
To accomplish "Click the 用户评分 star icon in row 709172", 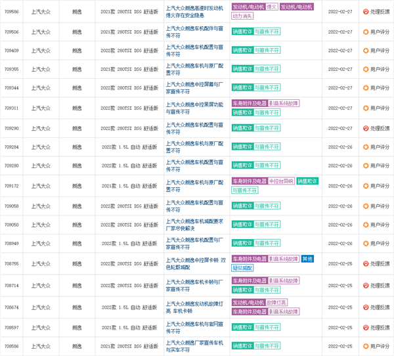I will tap(366, 186).
